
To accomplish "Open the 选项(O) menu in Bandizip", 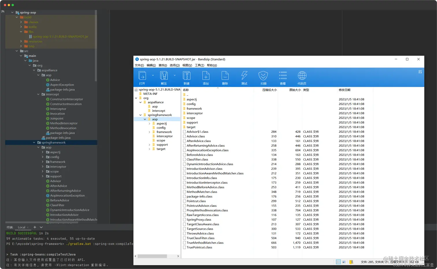I will 175,65.
